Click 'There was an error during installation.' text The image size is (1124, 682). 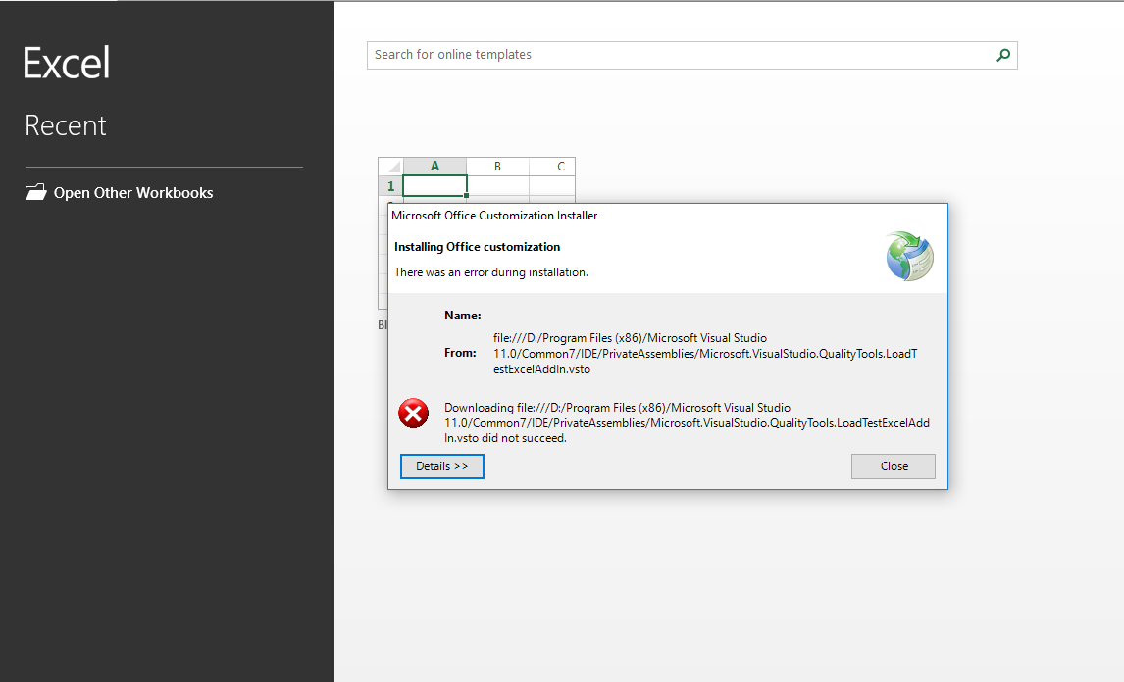pos(491,272)
